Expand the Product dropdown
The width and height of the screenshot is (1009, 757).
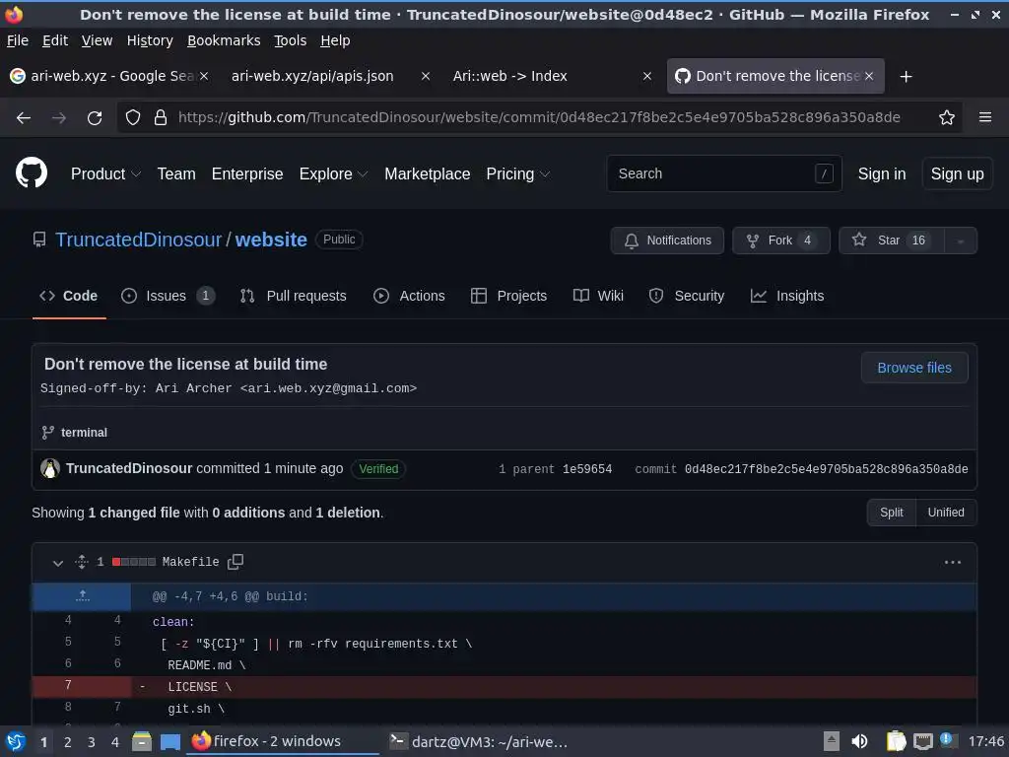point(105,173)
